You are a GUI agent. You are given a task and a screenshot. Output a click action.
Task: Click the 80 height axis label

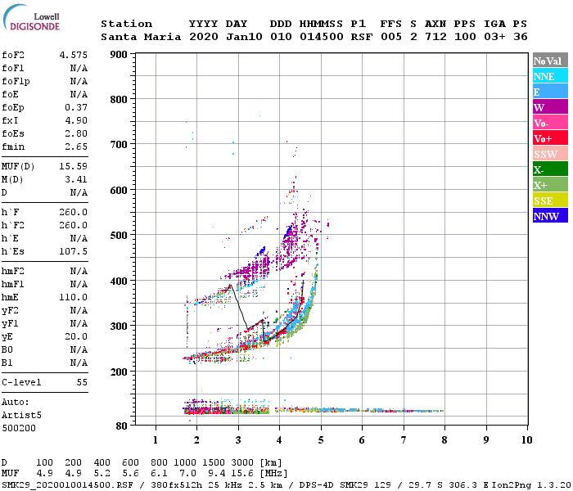pos(122,426)
